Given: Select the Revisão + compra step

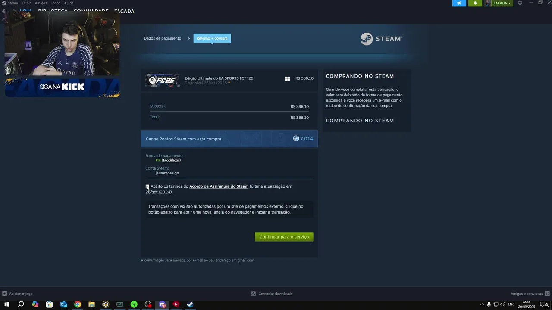Looking at the screenshot, I should tap(212, 38).
